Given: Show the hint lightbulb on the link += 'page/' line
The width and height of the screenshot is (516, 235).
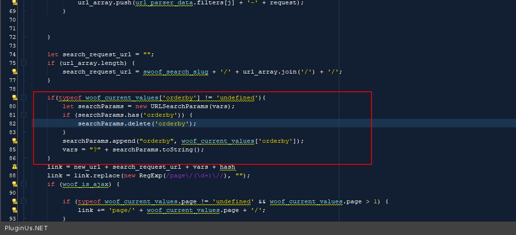Looking at the screenshot, I should (x=14, y=210).
